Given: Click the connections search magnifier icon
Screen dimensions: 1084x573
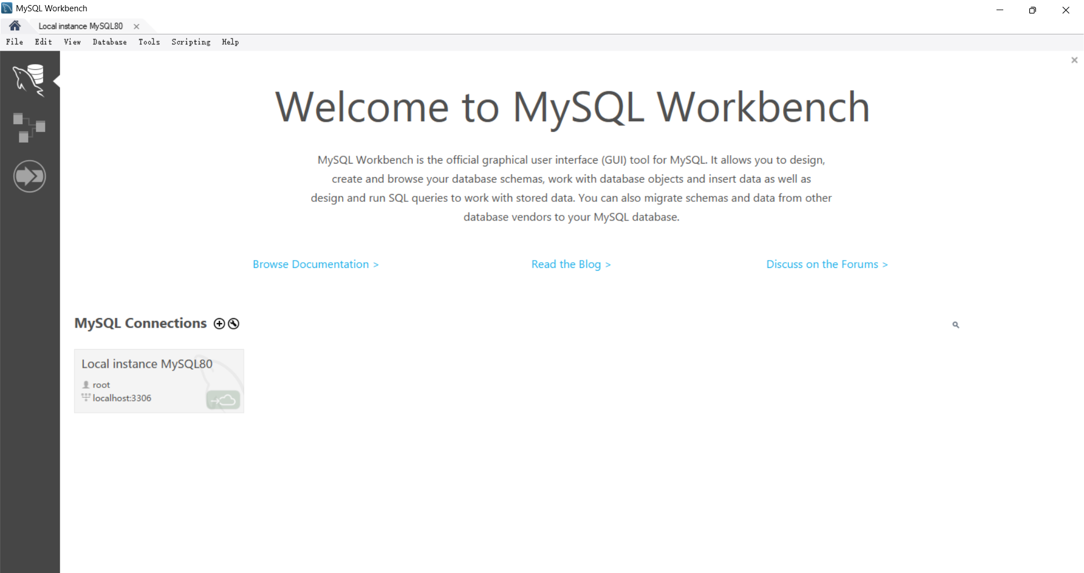Looking at the screenshot, I should point(955,325).
